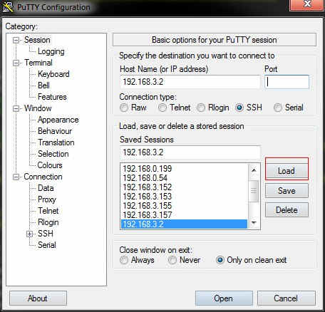
Task: Open the Connection category
Action: click(43, 177)
